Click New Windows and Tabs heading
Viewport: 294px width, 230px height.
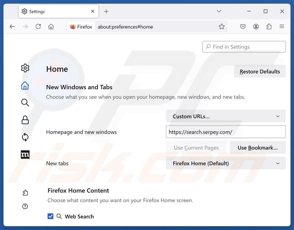pyautogui.click(x=79, y=87)
